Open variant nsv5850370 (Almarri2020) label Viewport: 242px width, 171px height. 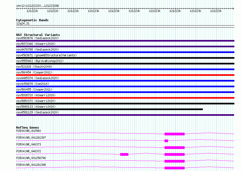pos(36,101)
